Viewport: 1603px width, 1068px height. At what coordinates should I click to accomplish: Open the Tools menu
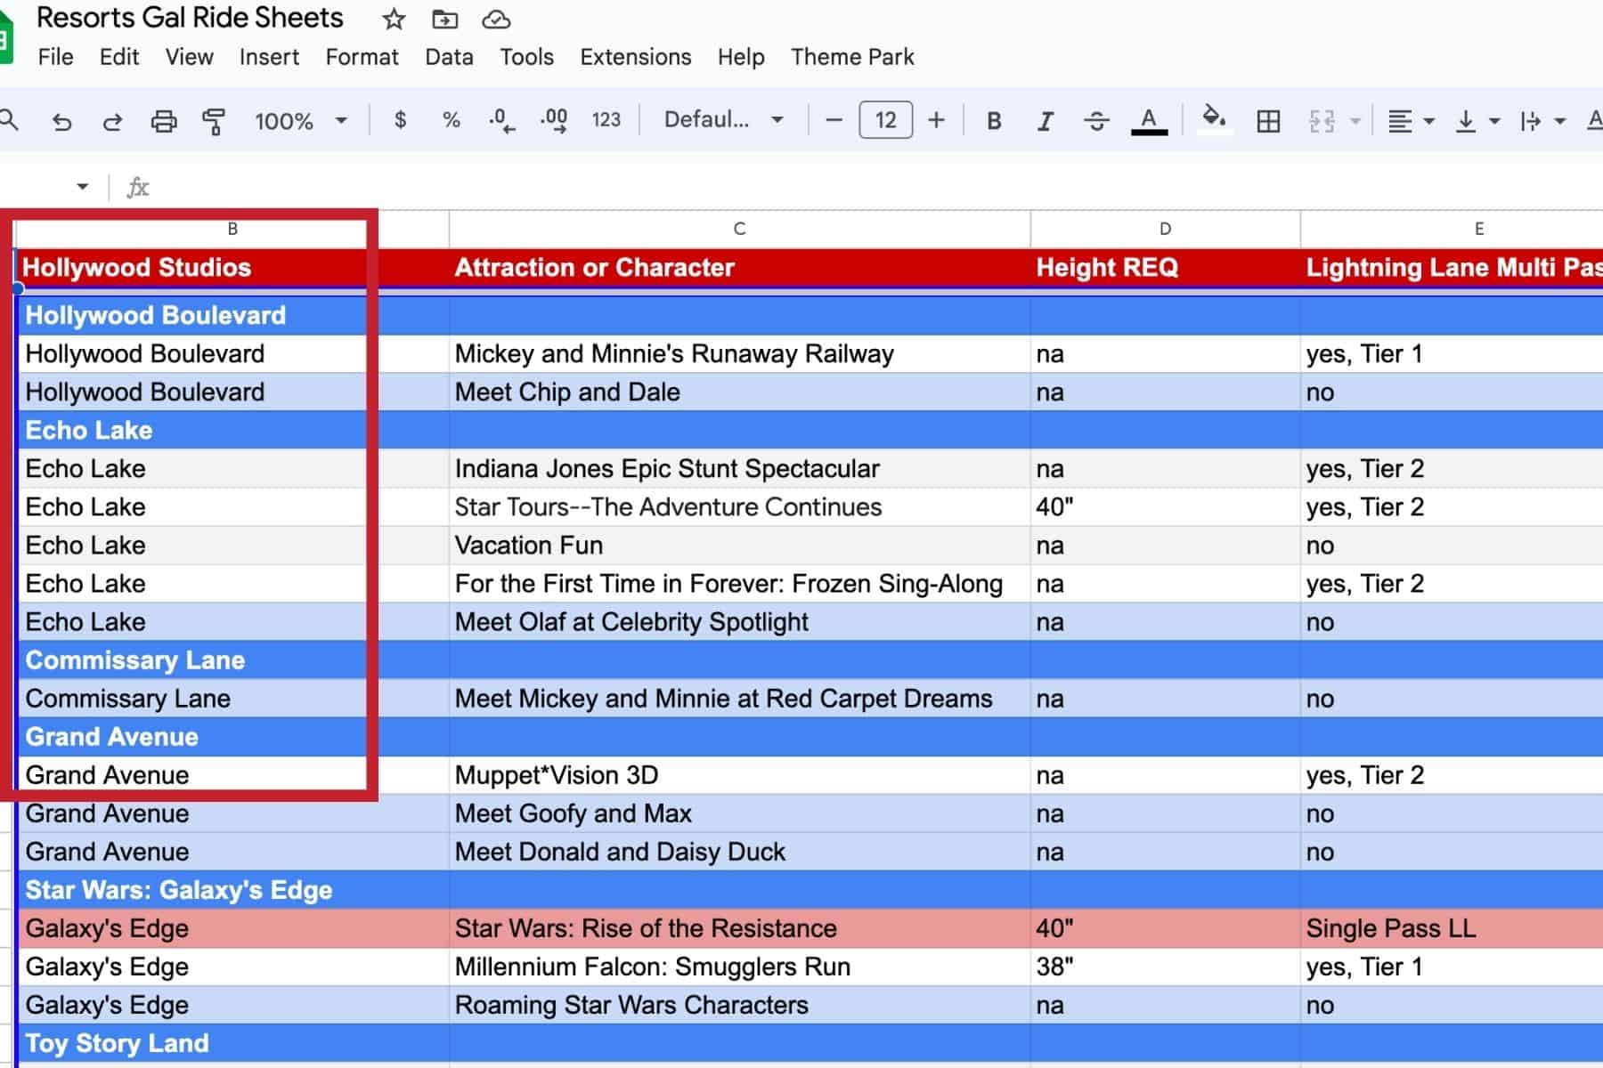526,57
